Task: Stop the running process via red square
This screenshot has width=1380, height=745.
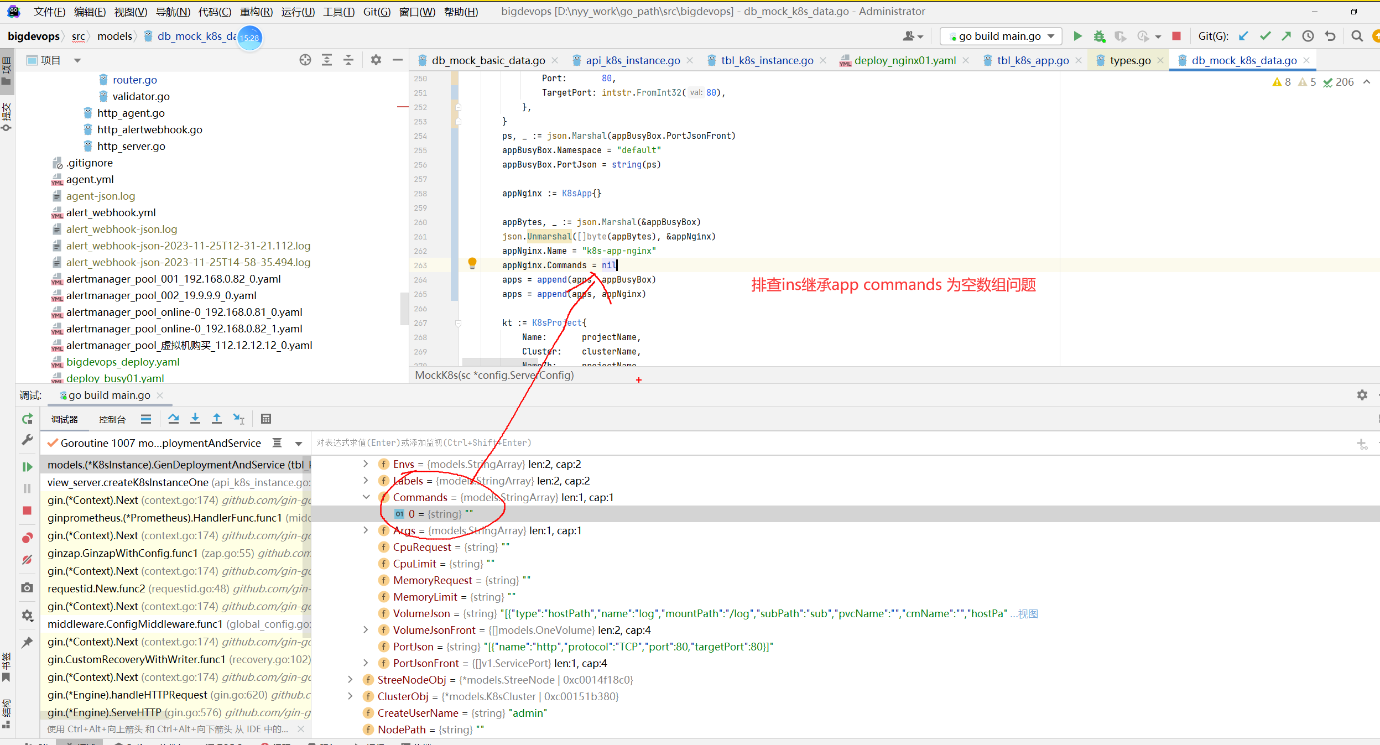Action: pyautogui.click(x=1176, y=37)
